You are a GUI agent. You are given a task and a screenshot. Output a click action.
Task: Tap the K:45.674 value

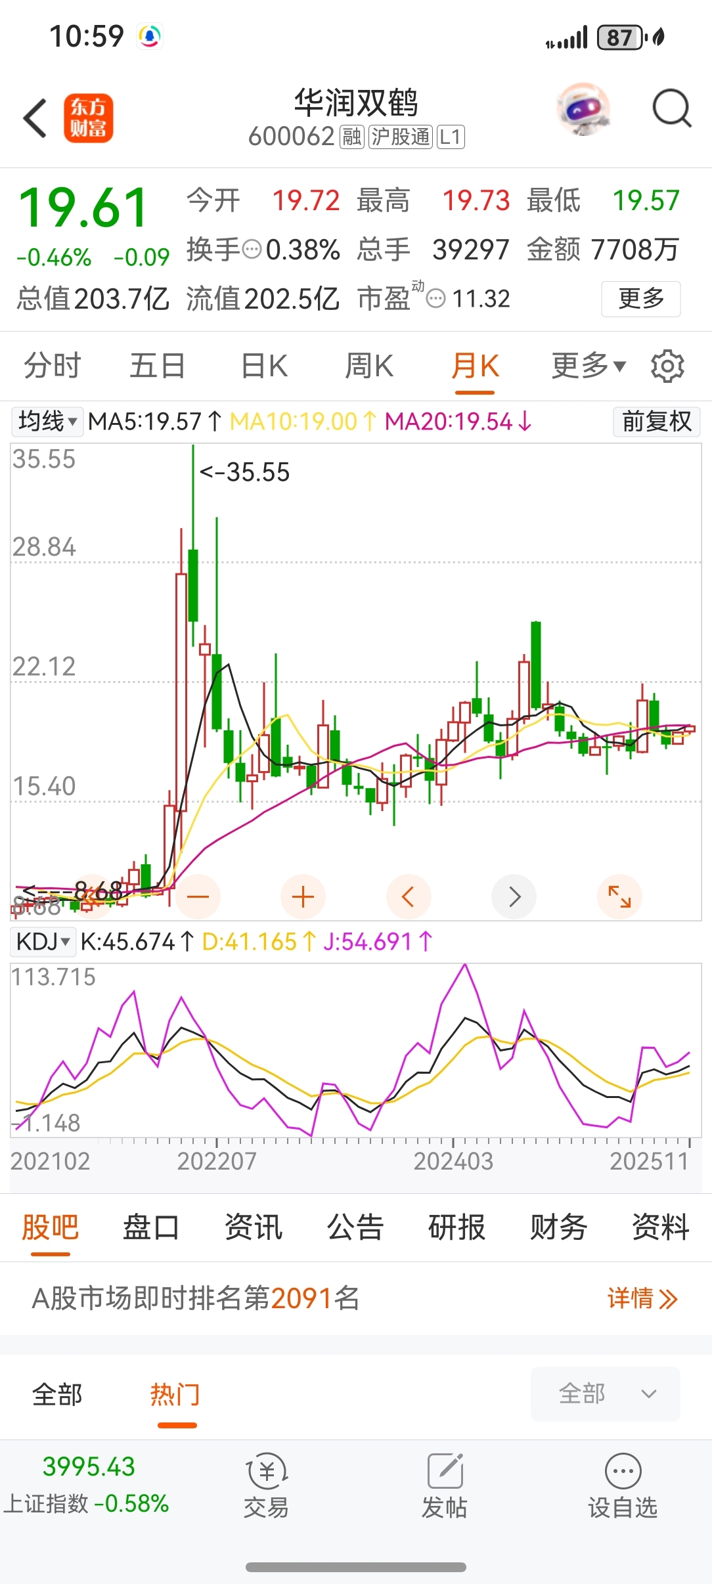(137, 942)
